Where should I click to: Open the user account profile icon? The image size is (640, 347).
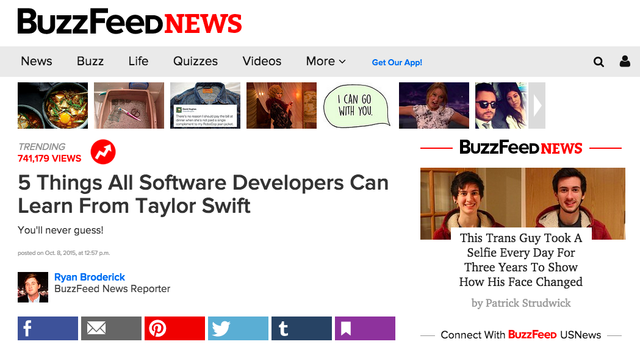625,61
